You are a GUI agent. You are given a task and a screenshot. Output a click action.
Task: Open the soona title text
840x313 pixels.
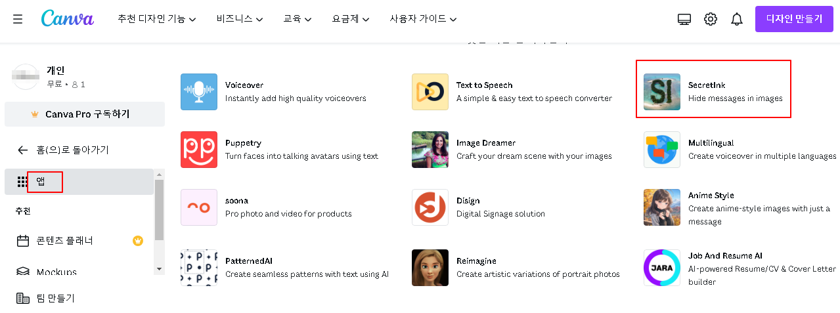pyautogui.click(x=236, y=201)
